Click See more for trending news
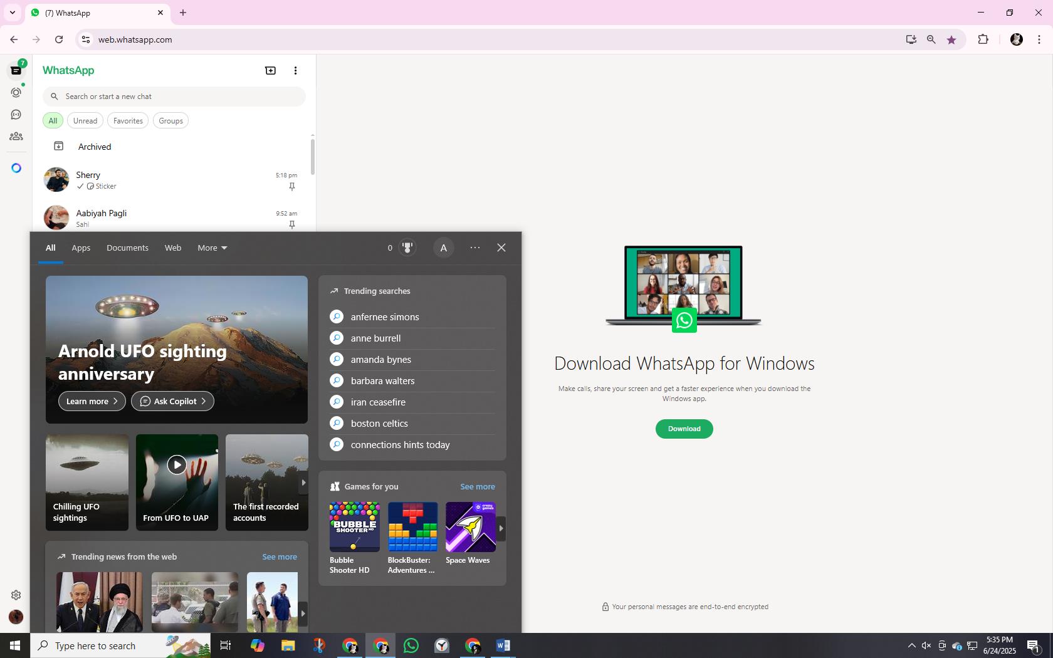Viewport: 1053px width, 658px height. [280, 556]
